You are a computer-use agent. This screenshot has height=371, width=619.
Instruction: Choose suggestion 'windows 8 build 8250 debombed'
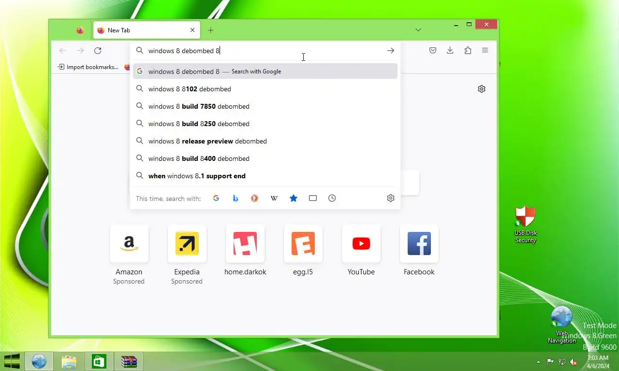point(265,124)
